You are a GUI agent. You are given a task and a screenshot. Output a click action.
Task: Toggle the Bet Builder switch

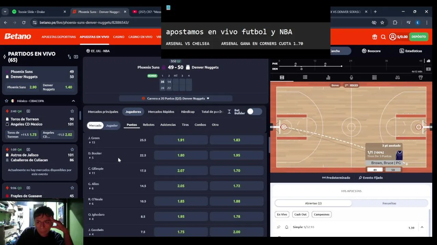tap(255, 112)
